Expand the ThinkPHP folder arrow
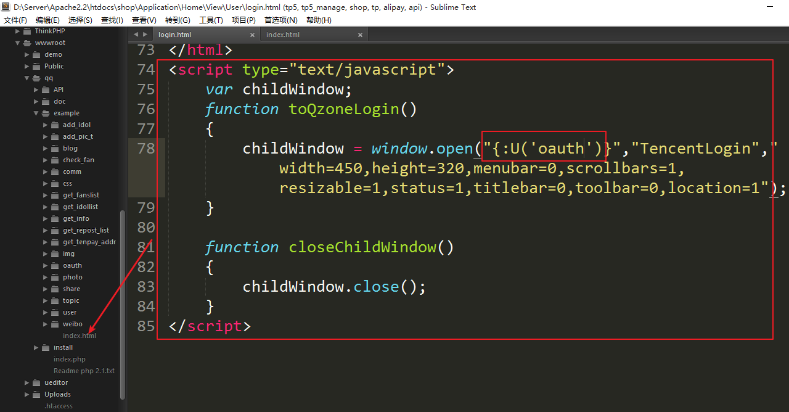Image resolution: width=789 pixels, height=412 pixels. 18,31
